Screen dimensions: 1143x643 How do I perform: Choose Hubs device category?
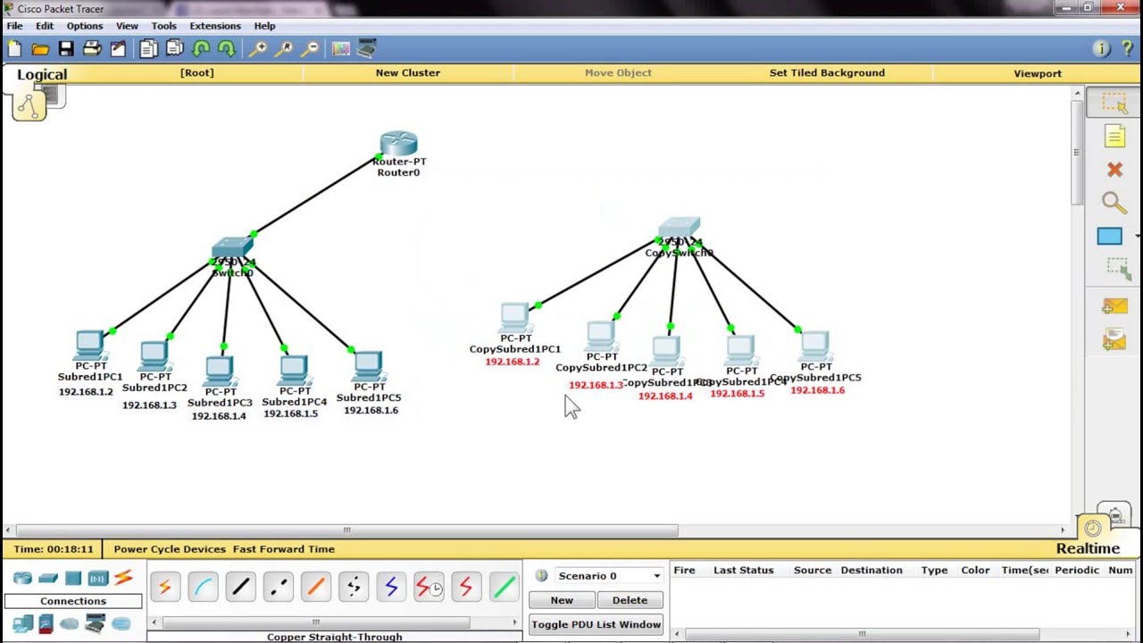[73, 579]
